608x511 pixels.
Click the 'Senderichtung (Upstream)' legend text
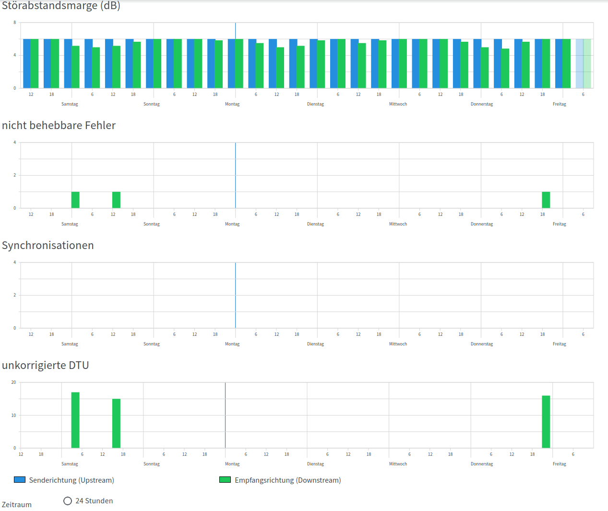[72, 480]
